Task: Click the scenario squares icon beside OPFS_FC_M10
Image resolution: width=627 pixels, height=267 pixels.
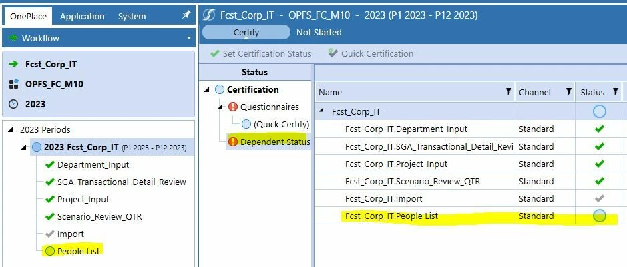Action: point(13,84)
